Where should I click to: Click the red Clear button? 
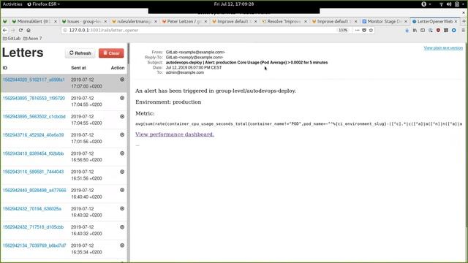(111, 53)
